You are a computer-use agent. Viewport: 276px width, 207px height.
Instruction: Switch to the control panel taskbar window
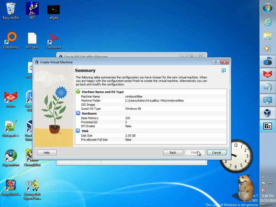point(268,100)
